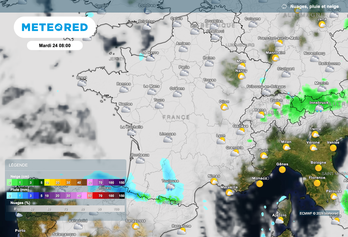
Task: Click the cloud icon under Paris
Action: tap(184, 73)
